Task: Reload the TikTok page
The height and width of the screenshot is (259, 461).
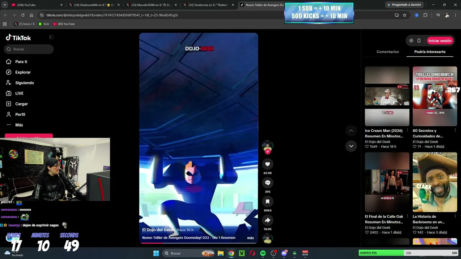Action: pyautogui.click(x=23, y=15)
